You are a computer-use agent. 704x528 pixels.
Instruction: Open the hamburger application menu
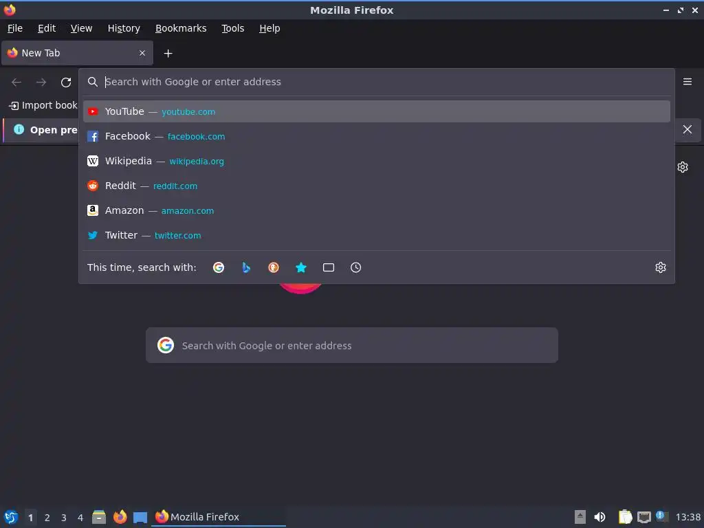[x=687, y=82]
